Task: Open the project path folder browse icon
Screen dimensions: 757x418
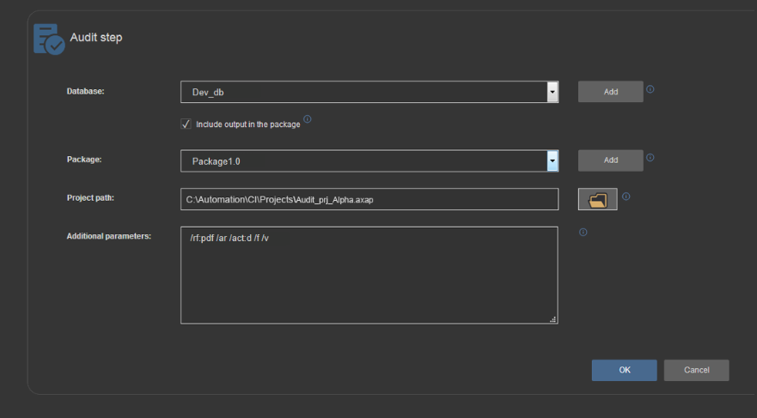Action: [598, 200]
